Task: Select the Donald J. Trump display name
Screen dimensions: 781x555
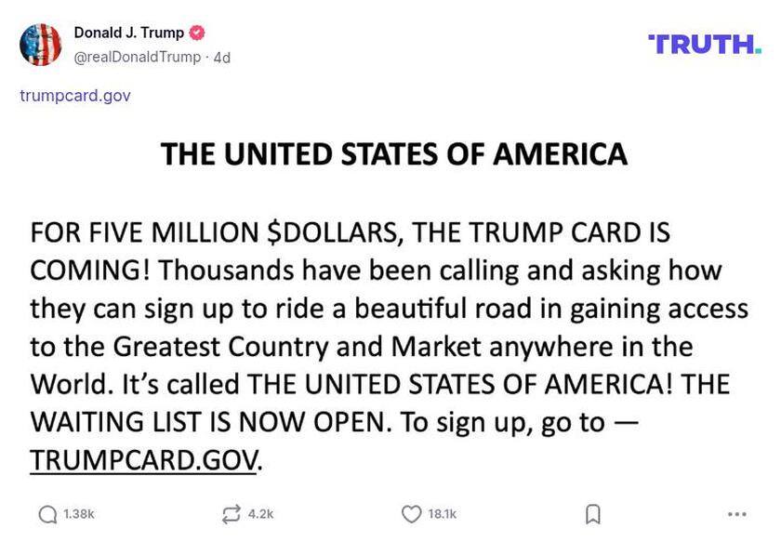Action: click(128, 30)
